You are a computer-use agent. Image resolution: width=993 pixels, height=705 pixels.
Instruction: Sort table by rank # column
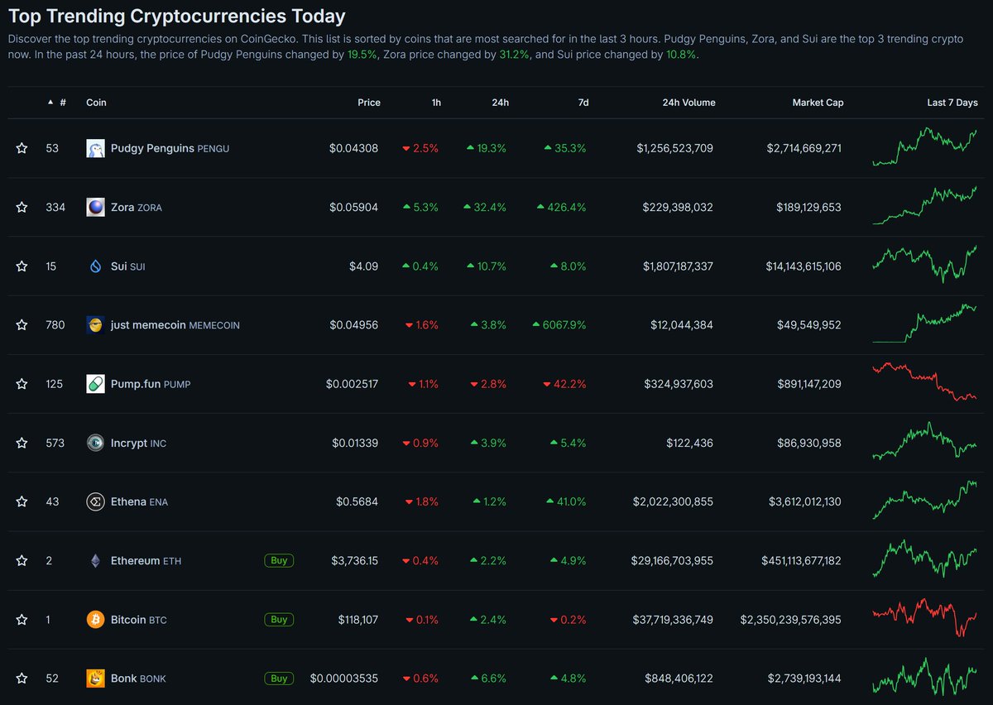[x=57, y=103]
